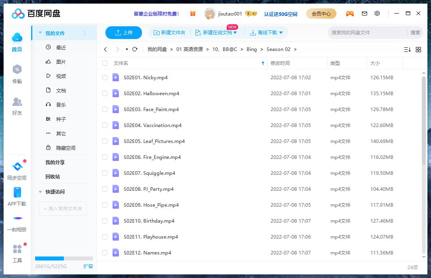Navigate forward with the right arrow

click(118, 49)
